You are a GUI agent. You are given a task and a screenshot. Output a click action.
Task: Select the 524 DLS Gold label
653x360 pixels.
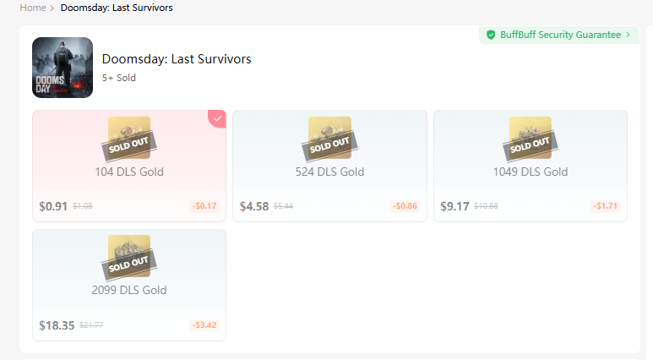coord(329,172)
